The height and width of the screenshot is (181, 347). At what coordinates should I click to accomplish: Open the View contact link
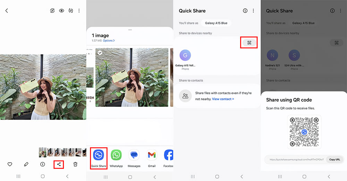point(223,99)
